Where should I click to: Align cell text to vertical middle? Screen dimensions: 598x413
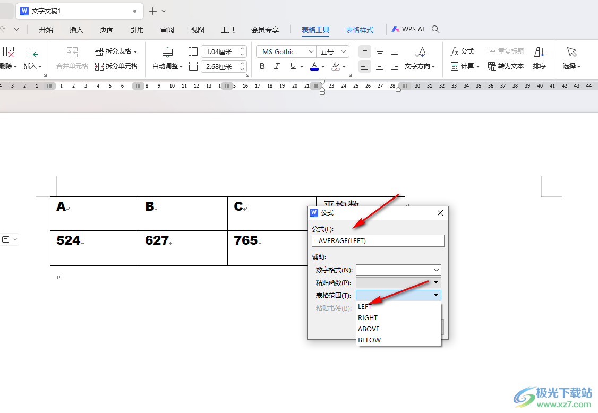click(x=380, y=51)
